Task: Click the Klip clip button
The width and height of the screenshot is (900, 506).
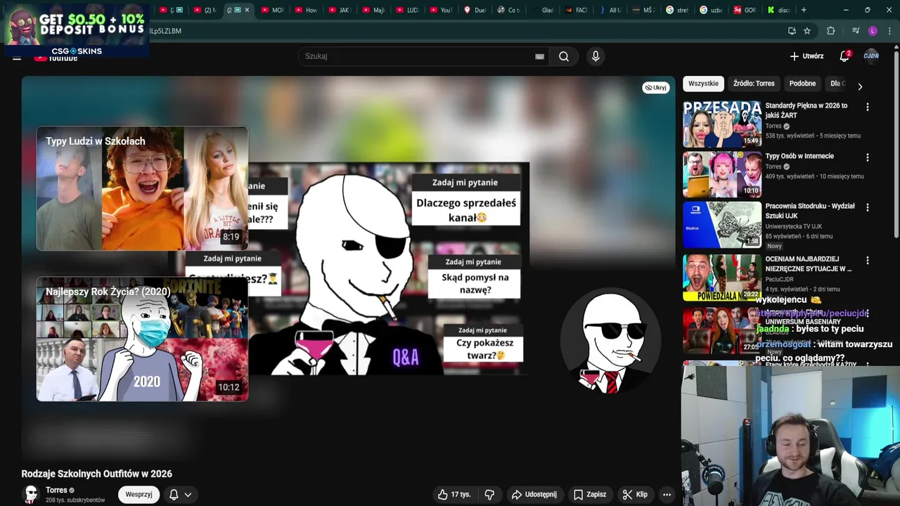Action: (635, 495)
